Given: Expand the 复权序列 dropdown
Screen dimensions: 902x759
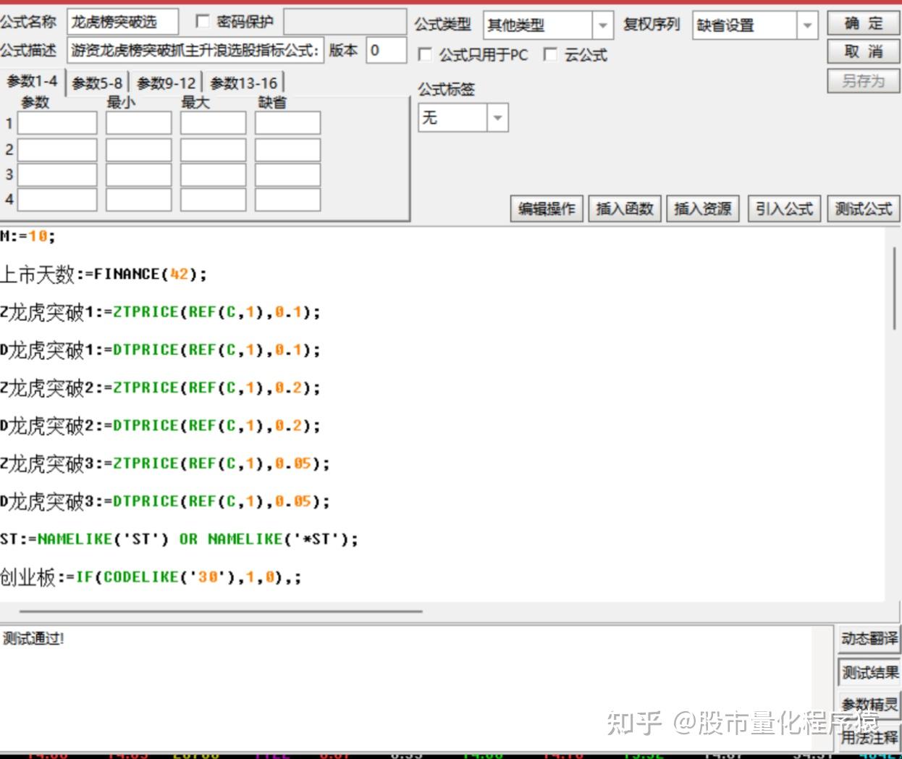Looking at the screenshot, I should pos(807,25).
